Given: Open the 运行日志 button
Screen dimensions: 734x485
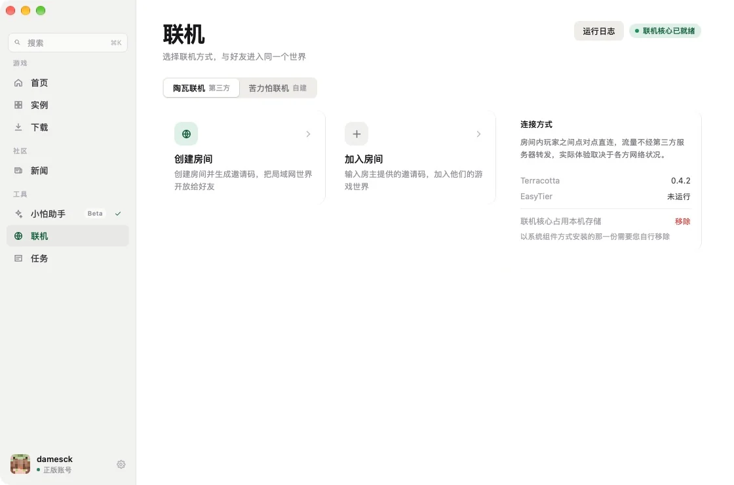Looking at the screenshot, I should tap(599, 31).
